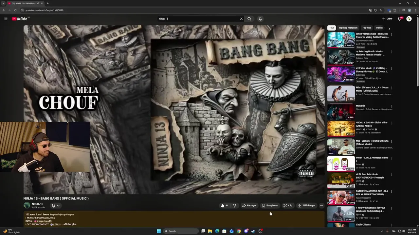Open the subscription notification bell dropdown
419x235 pixels.
click(x=55, y=206)
